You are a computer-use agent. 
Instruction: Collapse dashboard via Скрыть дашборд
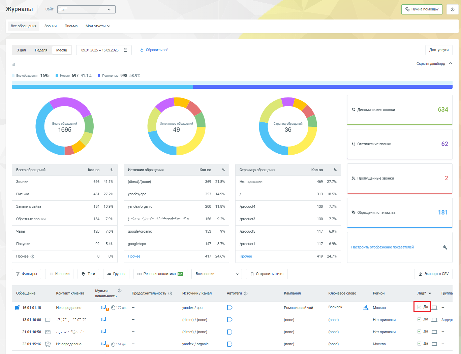pyautogui.click(x=434, y=64)
